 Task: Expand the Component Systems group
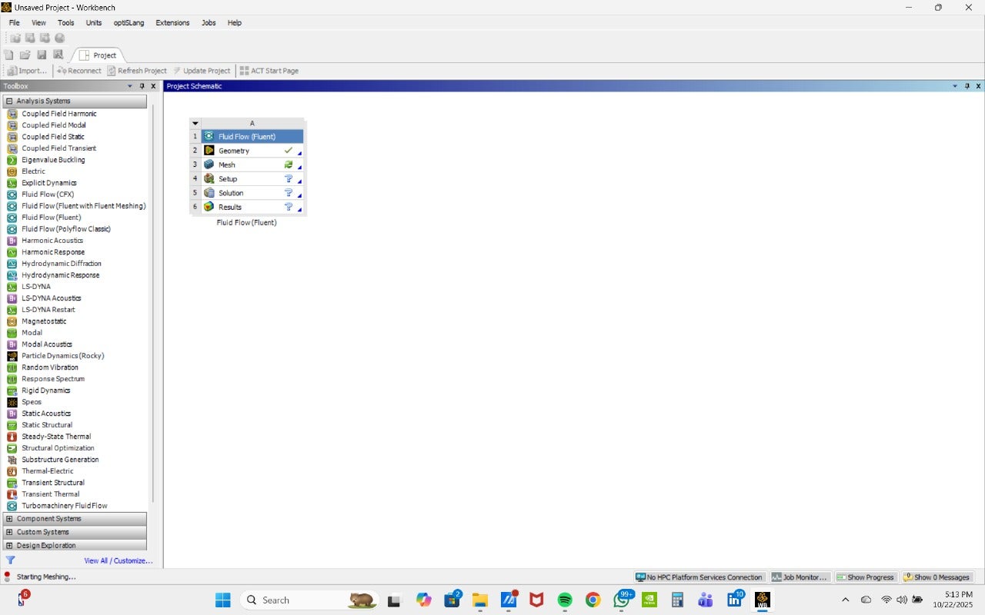(9, 519)
